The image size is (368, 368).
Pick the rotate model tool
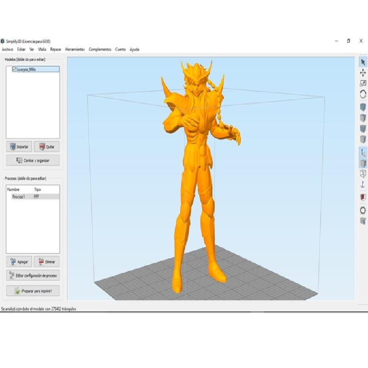[x=362, y=94]
